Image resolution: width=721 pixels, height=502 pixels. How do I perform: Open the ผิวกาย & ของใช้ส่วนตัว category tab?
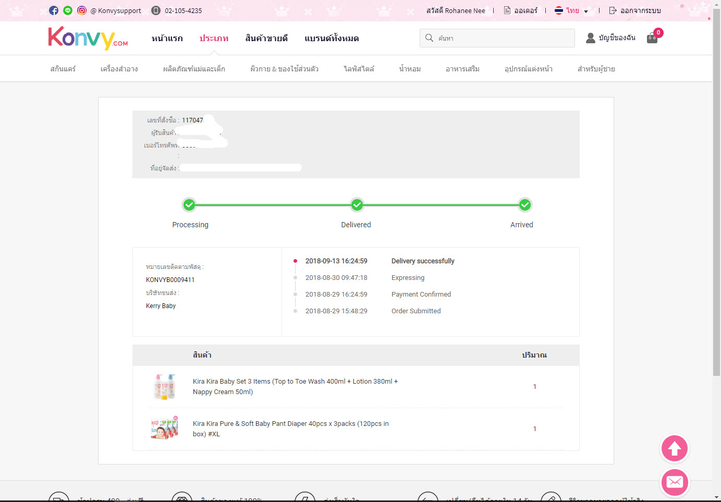[284, 69]
